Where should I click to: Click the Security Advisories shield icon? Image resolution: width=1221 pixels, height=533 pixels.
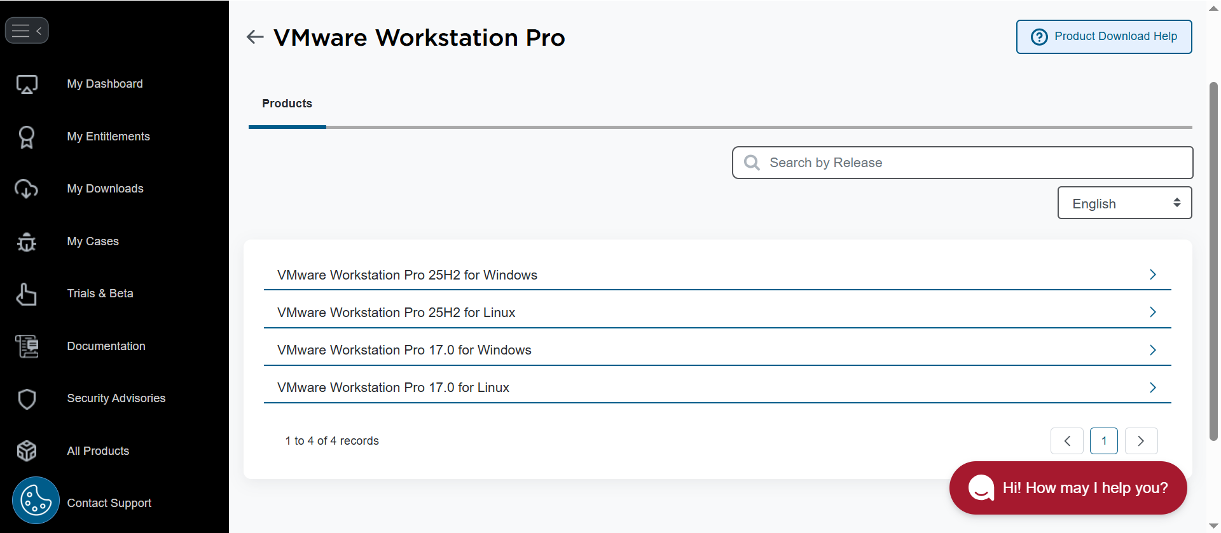click(x=27, y=399)
